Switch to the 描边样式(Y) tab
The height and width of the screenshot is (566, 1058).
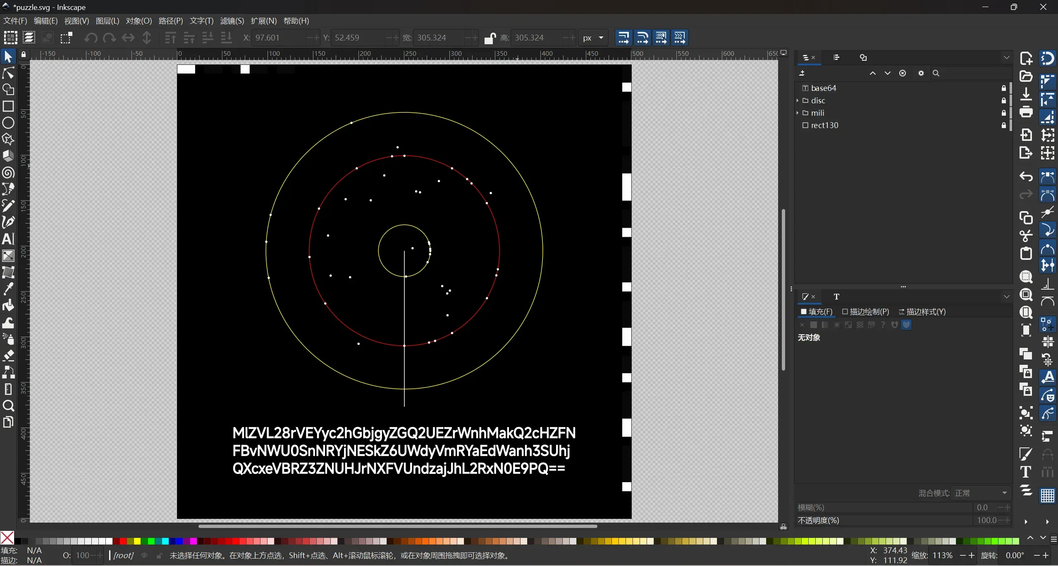922,312
